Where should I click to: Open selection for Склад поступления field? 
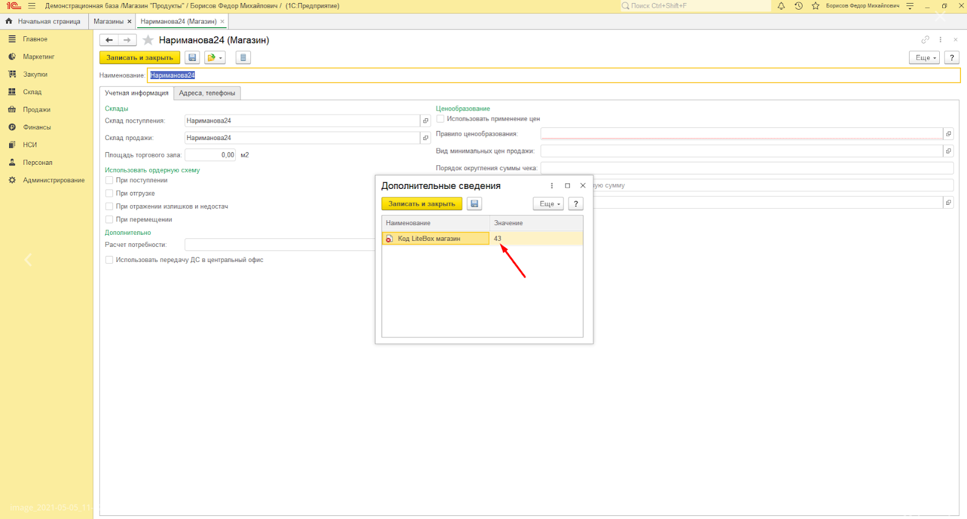(x=425, y=121)
